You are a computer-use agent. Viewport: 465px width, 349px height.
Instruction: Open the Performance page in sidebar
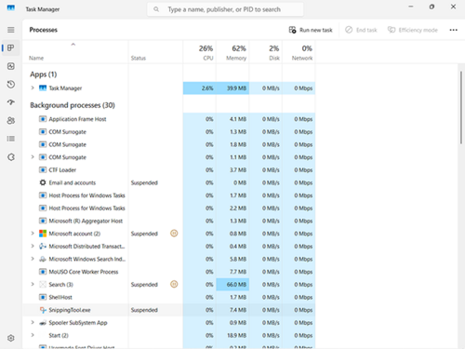point(11,66)
